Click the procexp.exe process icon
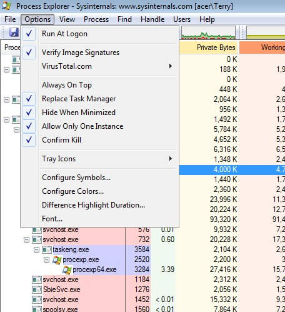Image resolution: width=285 pixels, height=312 pixels. (x=57, y=259)
